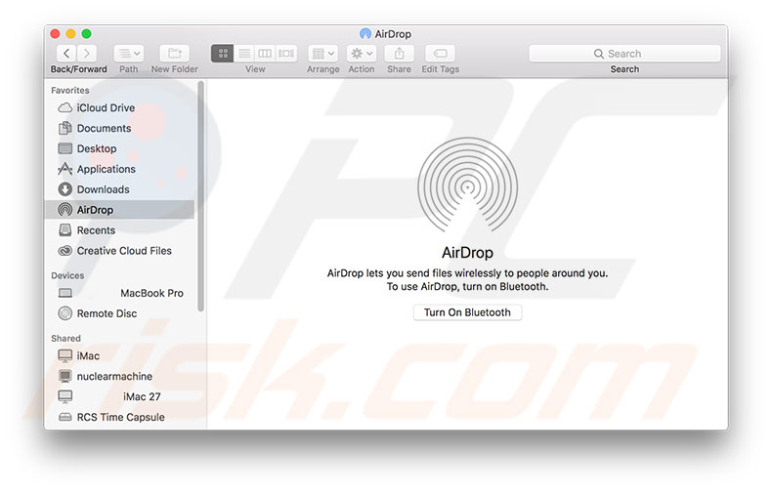Viewport: 772px width, 493px height.
Task: Select Remote Disc under Devices
Action: (x=119, y=313)
